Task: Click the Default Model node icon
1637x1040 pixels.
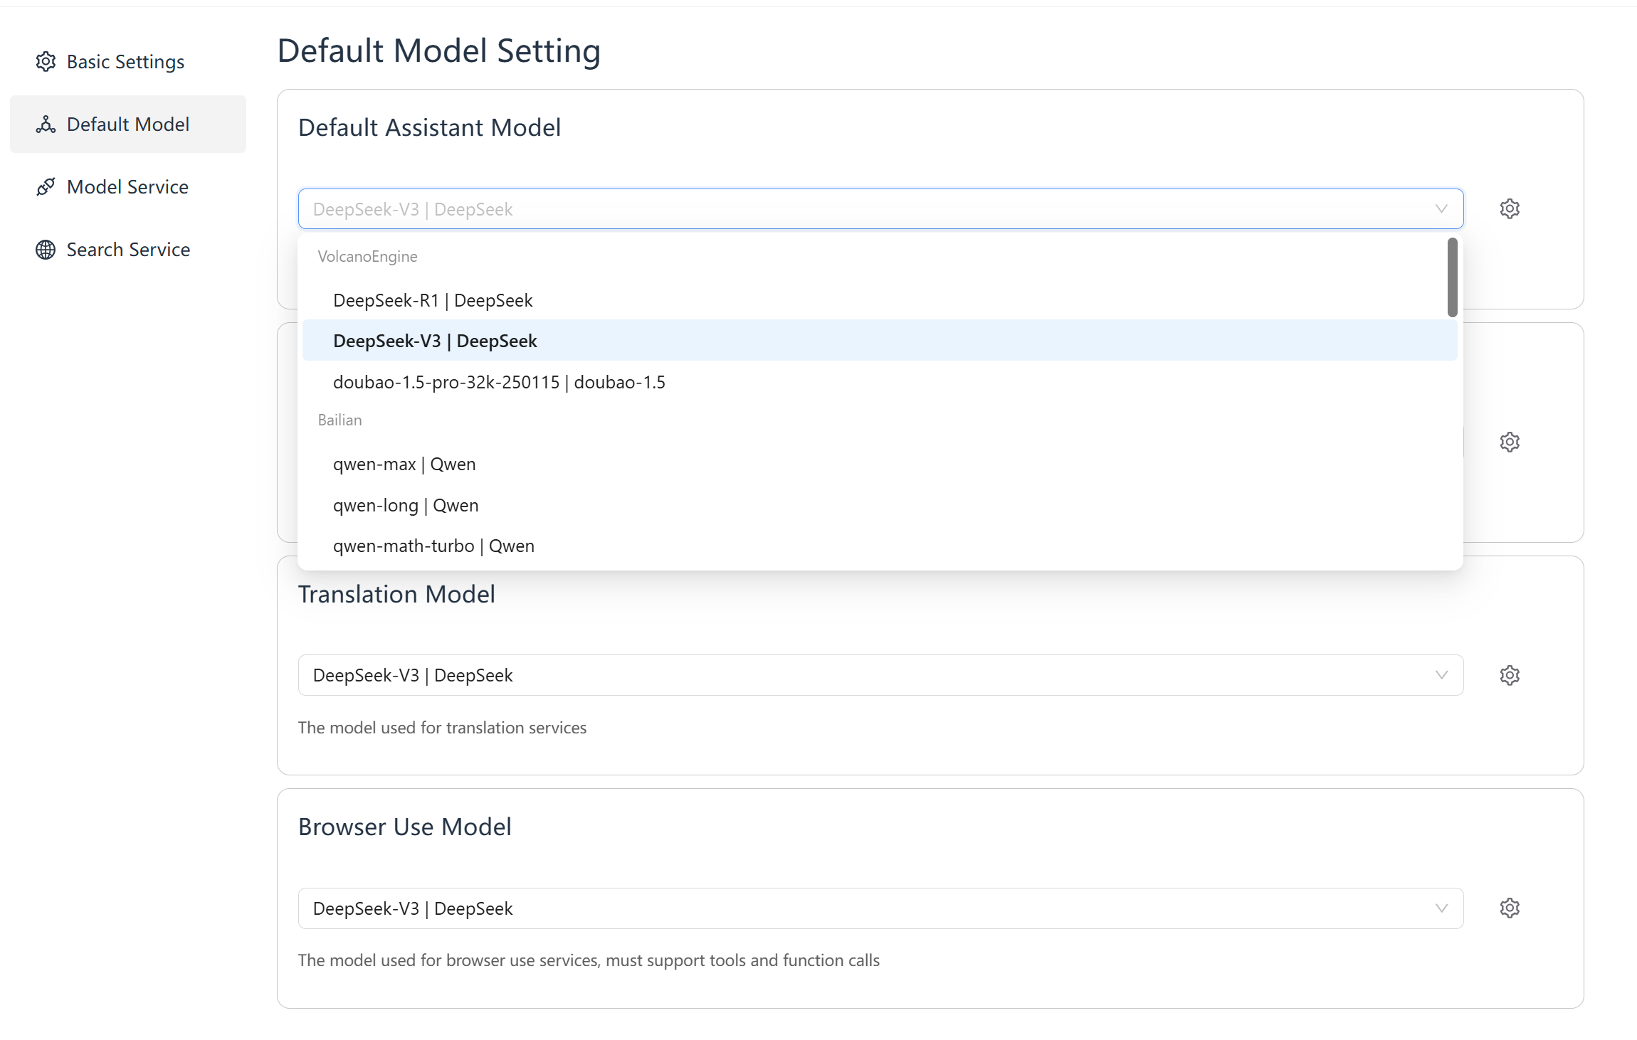Action: pyautogui.click(x=46, y=124)
